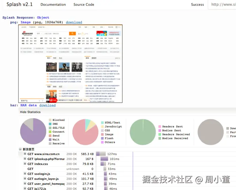
Task: Click the Bodies Sent legend swatch
Action: pos(160,130)
